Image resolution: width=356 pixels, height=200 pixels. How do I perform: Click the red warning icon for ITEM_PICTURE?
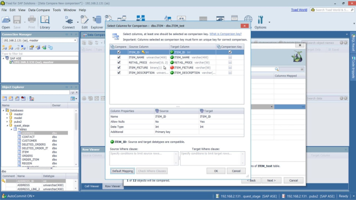pos(172,68)
